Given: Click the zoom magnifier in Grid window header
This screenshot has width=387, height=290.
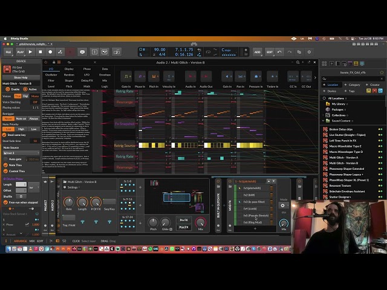Looking at the screenshot, I should pyautogui.click(x=298, y=62).
